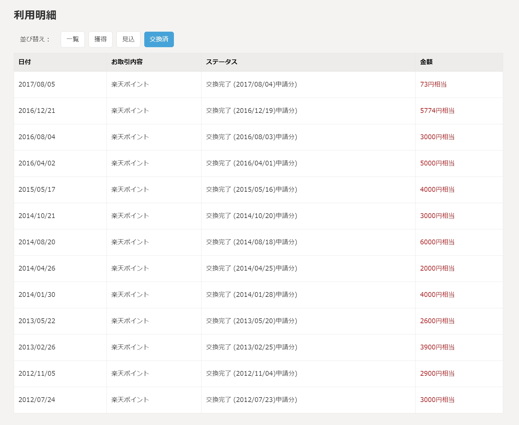
Task: Select the 2017/08/05 date cell
Action: pos(37,85)
